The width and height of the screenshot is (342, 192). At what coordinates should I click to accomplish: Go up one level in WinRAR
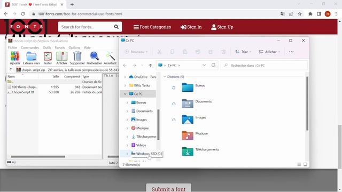tap(11, 70)
